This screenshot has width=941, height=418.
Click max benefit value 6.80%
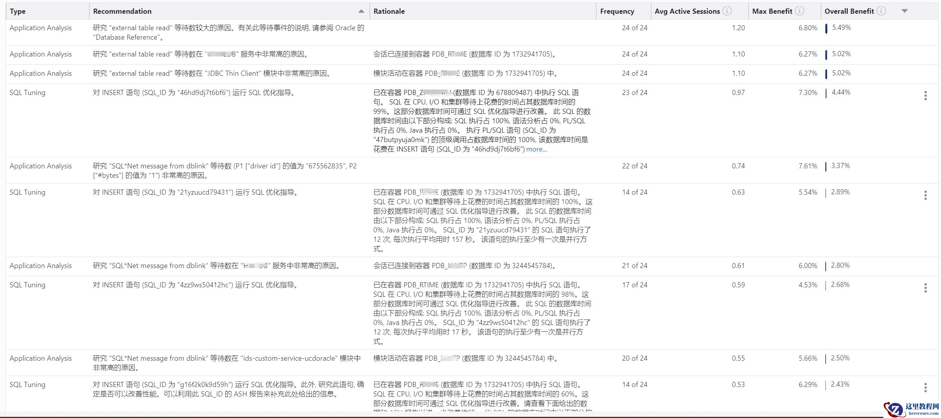[808, 28]
